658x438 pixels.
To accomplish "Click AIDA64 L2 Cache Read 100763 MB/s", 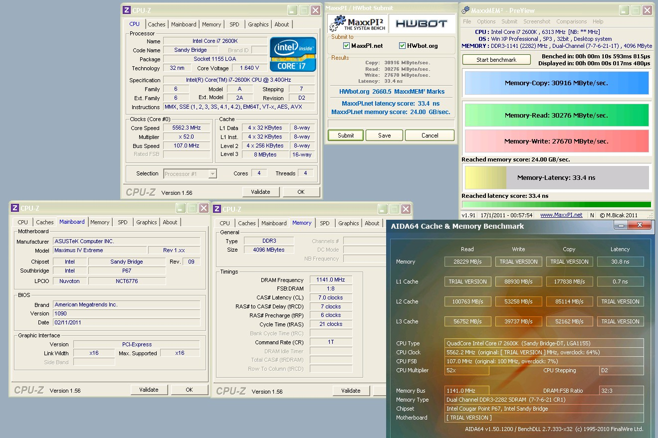I will coord(467,301).
